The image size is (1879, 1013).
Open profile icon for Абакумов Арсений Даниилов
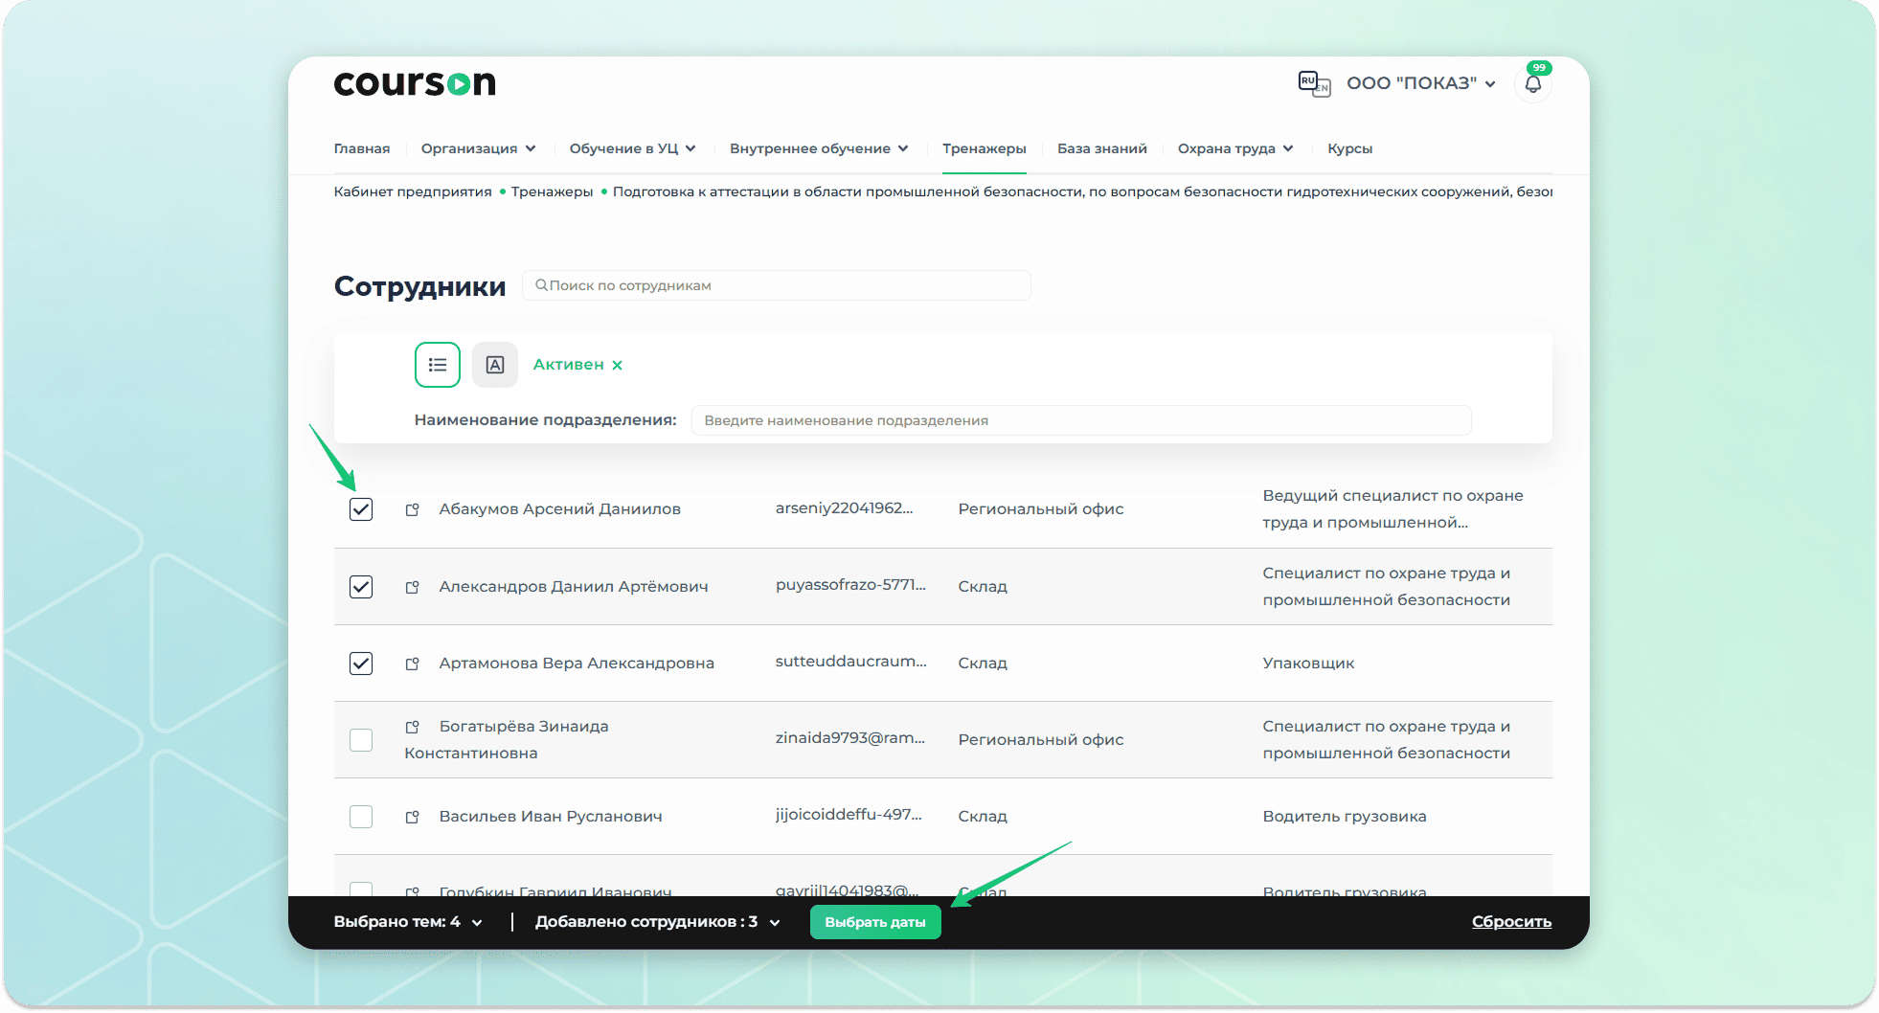[413, 509]
